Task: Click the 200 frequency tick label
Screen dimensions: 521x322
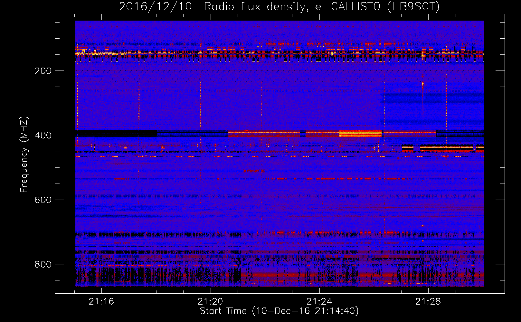Action: point(43,71)
